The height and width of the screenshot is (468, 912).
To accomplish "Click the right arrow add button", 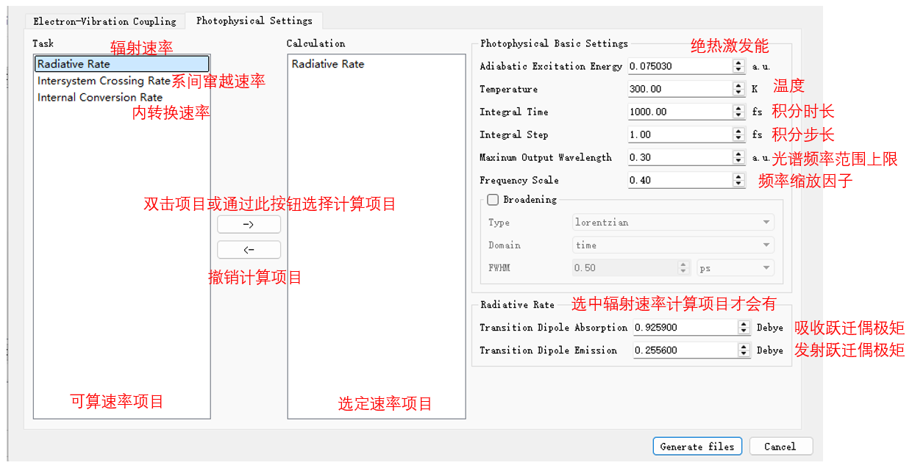I will point(249,224).
